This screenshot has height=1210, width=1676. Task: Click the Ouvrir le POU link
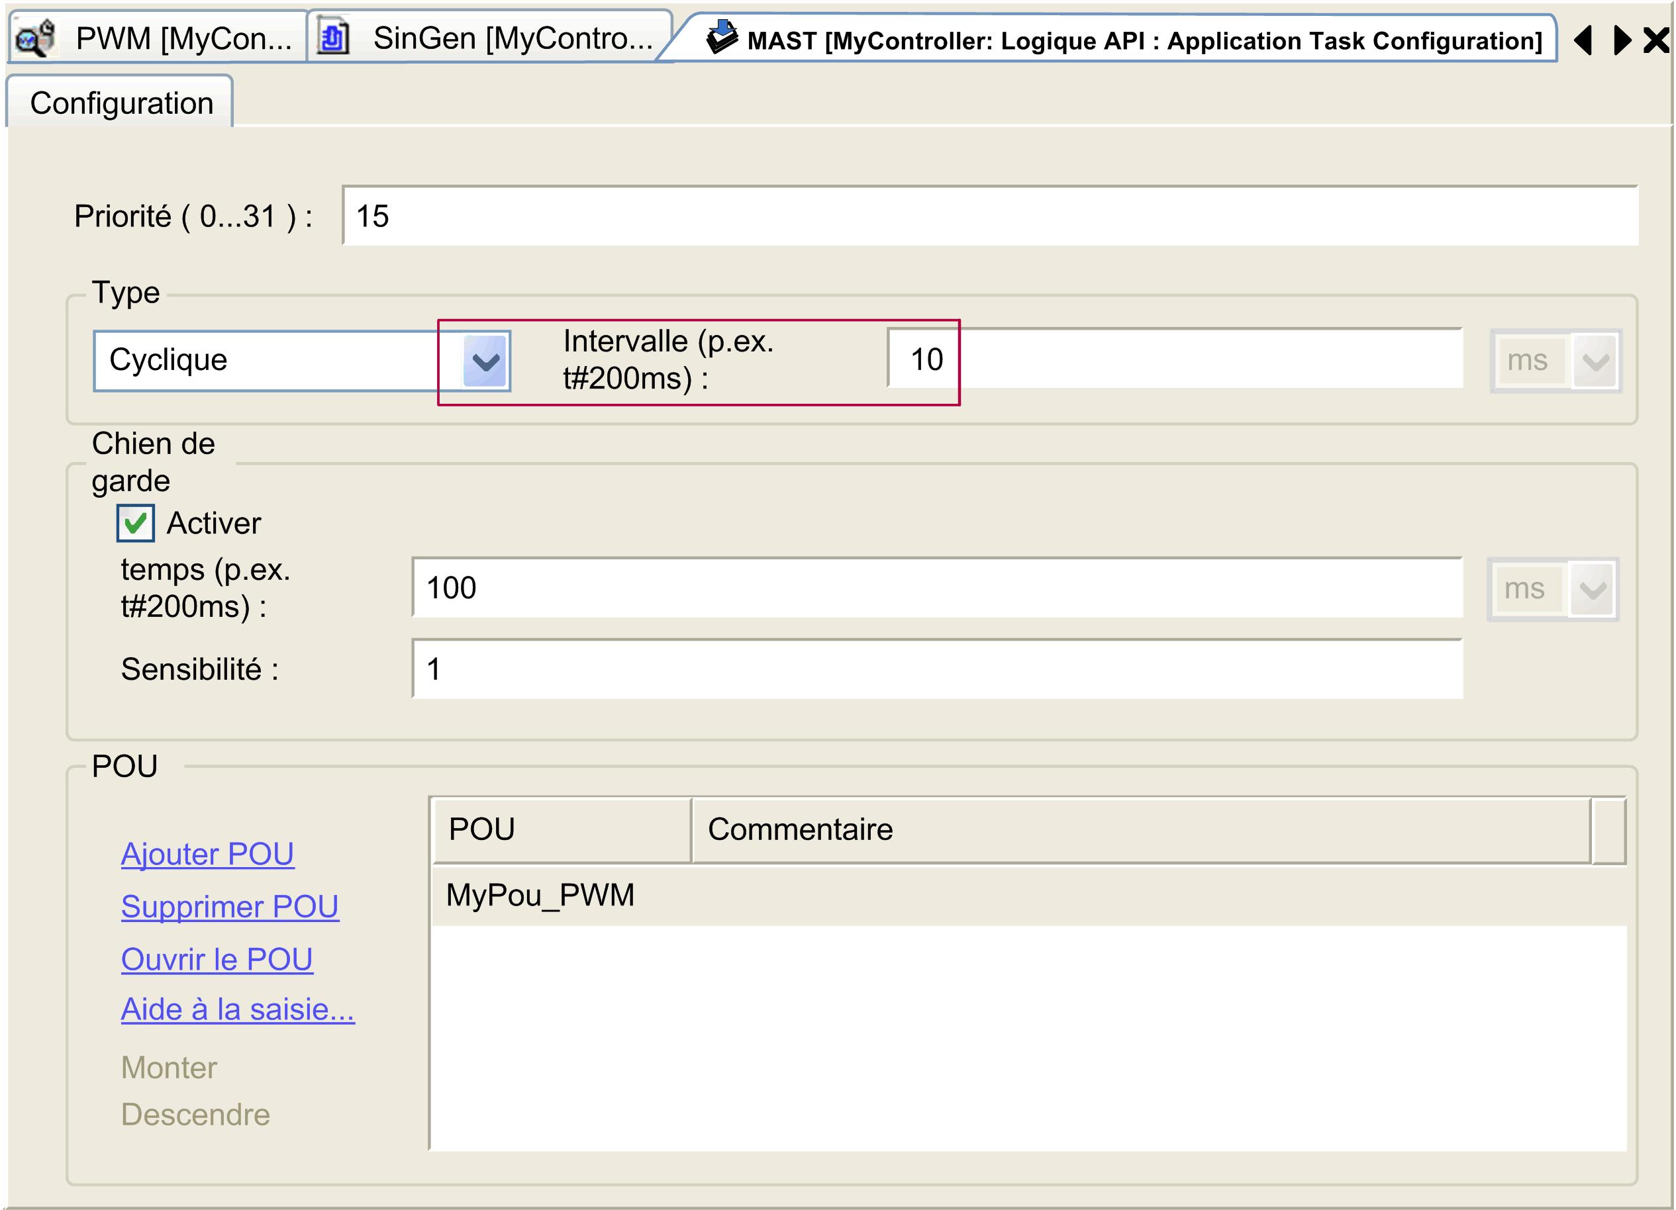click(x=217, y=959)
